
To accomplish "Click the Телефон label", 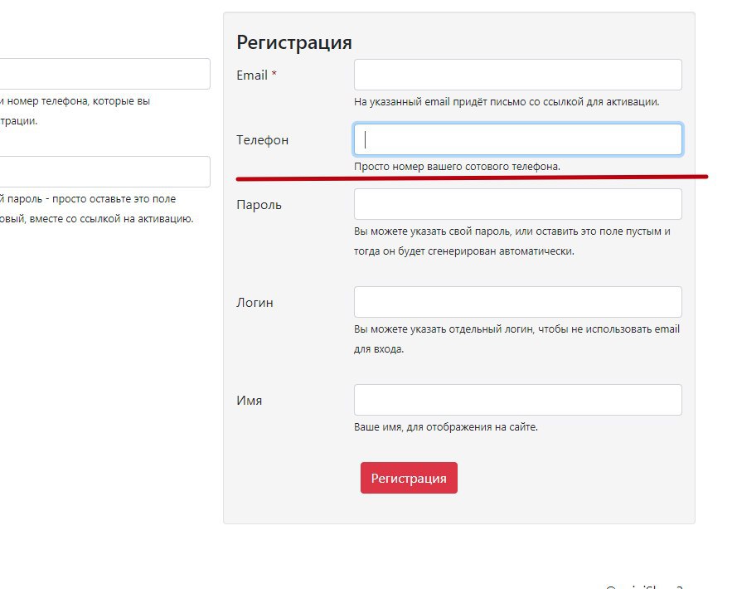I will click(262, 140).
